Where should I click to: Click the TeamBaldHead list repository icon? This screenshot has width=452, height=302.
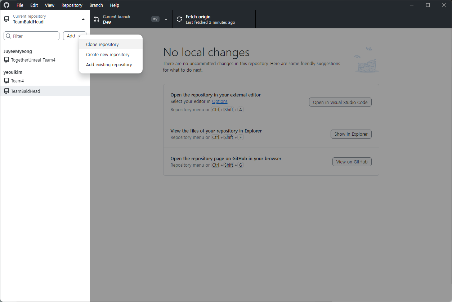6,91
